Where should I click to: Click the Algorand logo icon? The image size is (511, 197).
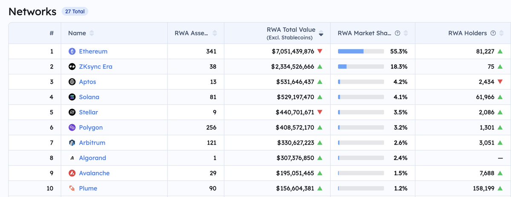pyautogui.click(x=72, y=158)
